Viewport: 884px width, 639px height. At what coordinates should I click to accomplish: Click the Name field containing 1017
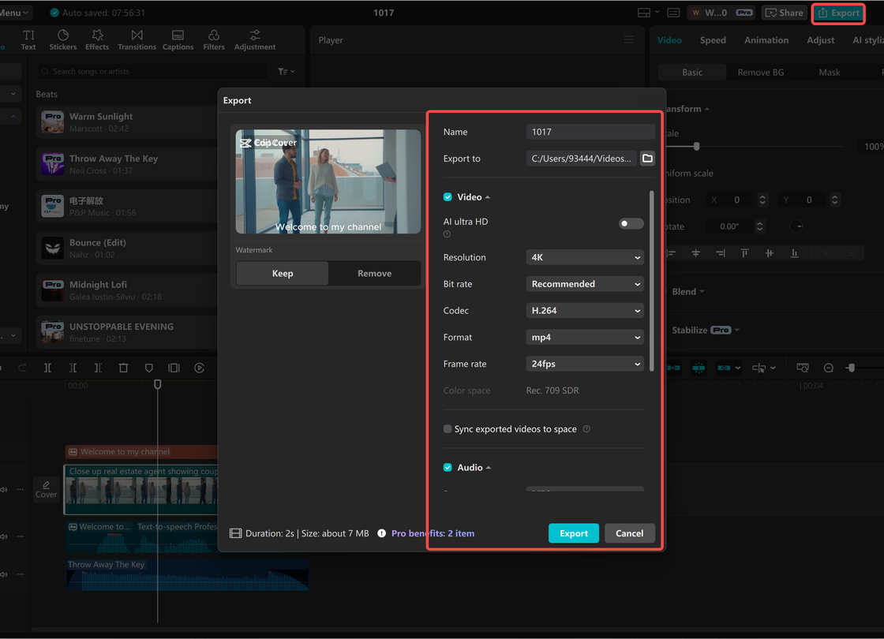coord(590,132)
